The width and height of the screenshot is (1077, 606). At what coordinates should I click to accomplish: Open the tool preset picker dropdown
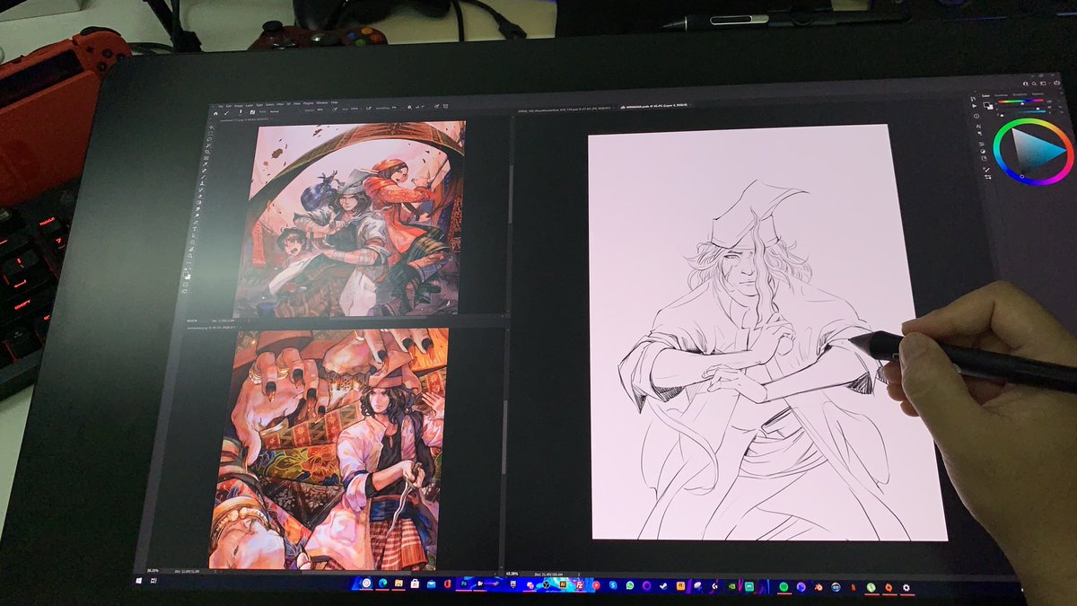tap(226, 113)
